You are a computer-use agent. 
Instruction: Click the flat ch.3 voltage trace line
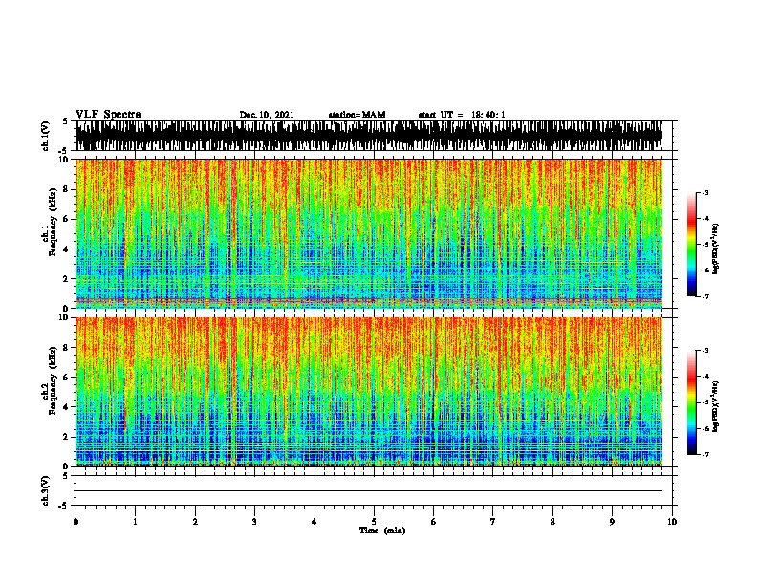(x=369, y=491)
